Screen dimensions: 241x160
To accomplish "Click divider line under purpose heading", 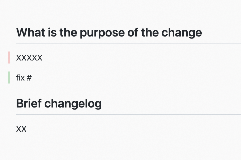I will [x=129, y=43].
